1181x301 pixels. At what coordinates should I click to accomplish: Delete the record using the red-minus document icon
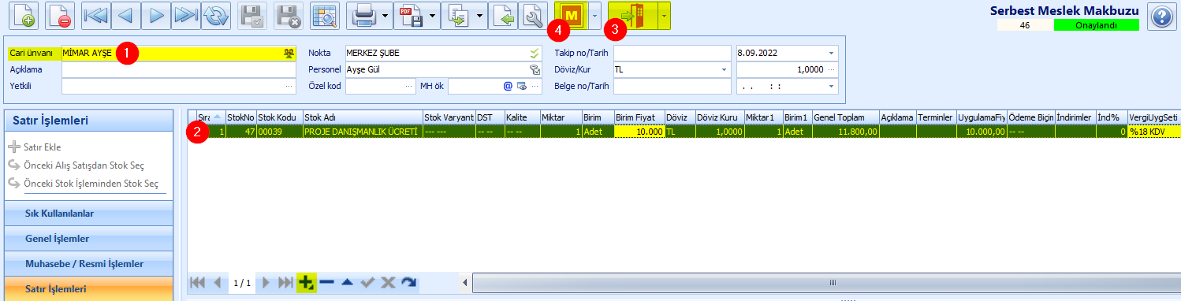tap(60, 16)
